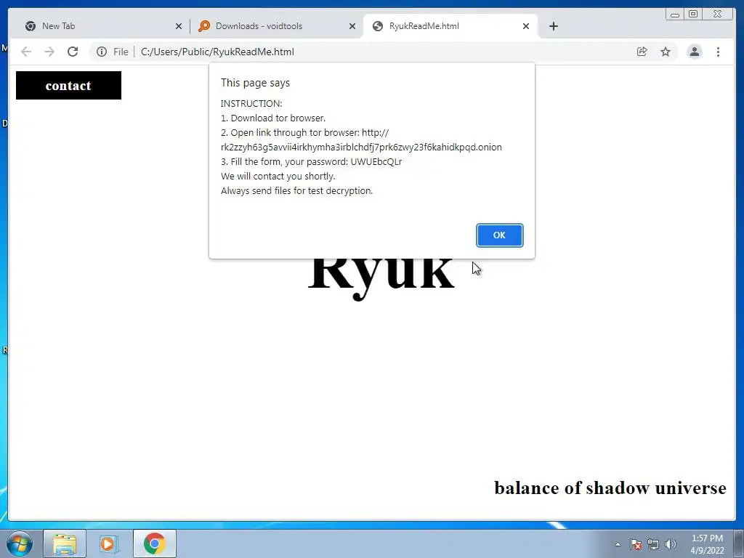Viewport: 744px width, 558px height.
Task: Click the address bar showing C:/Users/Public/RyukReadMe.html
Action: [217, 52]
